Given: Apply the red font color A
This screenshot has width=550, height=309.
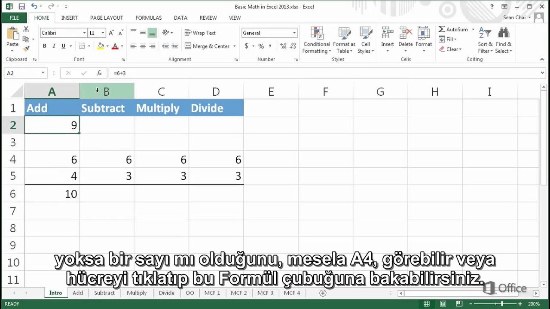Looking at the screenshot, I should click(115, 46).
